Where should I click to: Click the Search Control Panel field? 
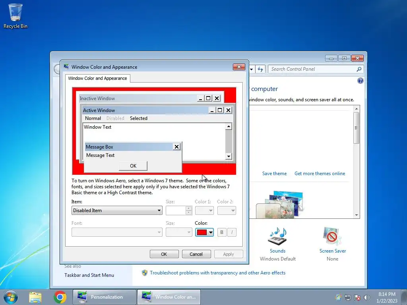(312, 69)
